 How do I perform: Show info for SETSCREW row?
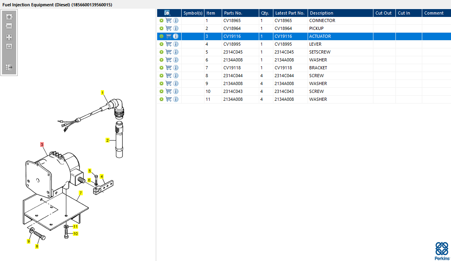pos(176,52)
